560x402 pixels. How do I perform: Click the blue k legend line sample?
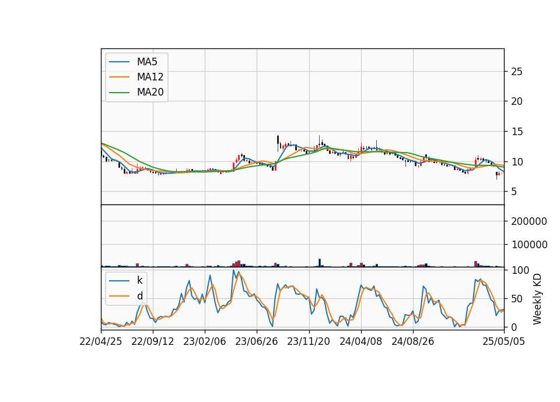[x=119, y=281]
